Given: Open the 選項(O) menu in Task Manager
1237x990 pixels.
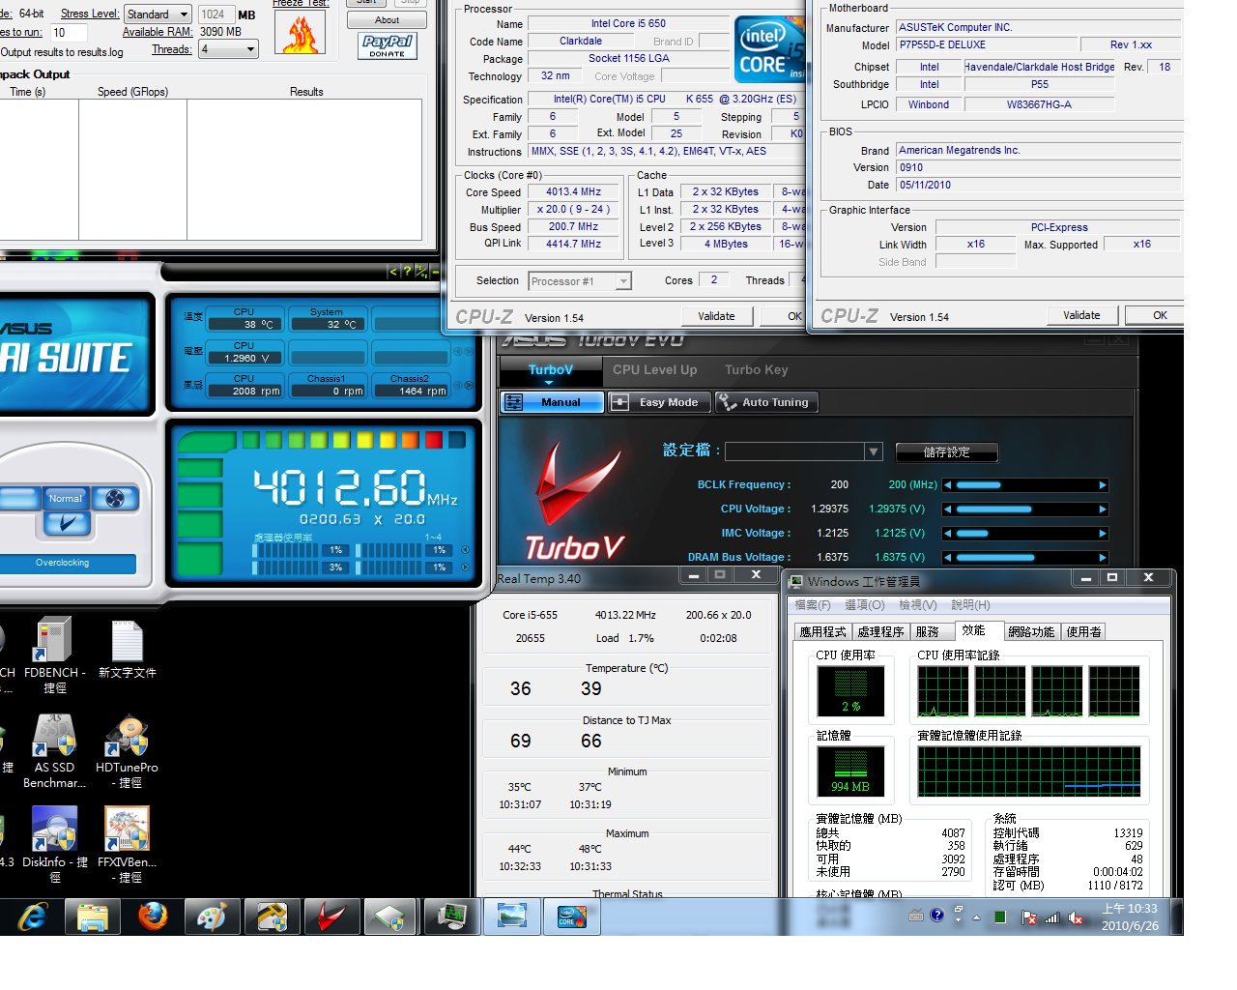Looking at the screenshot, I should coord(865,605).
